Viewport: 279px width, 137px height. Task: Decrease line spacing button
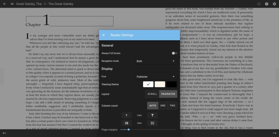tap(126, 123)
